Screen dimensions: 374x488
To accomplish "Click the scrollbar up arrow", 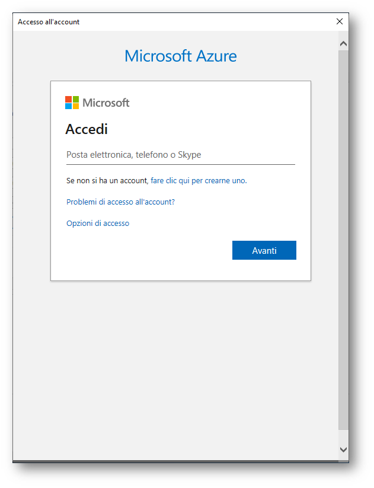I will (x=343, y=43).
